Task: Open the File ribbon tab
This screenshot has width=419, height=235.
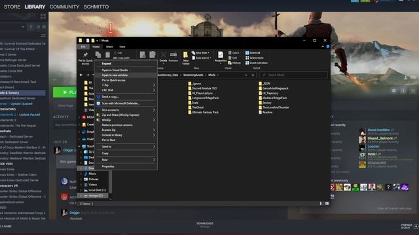Action: pyautogui.click(x=83, y=46)
